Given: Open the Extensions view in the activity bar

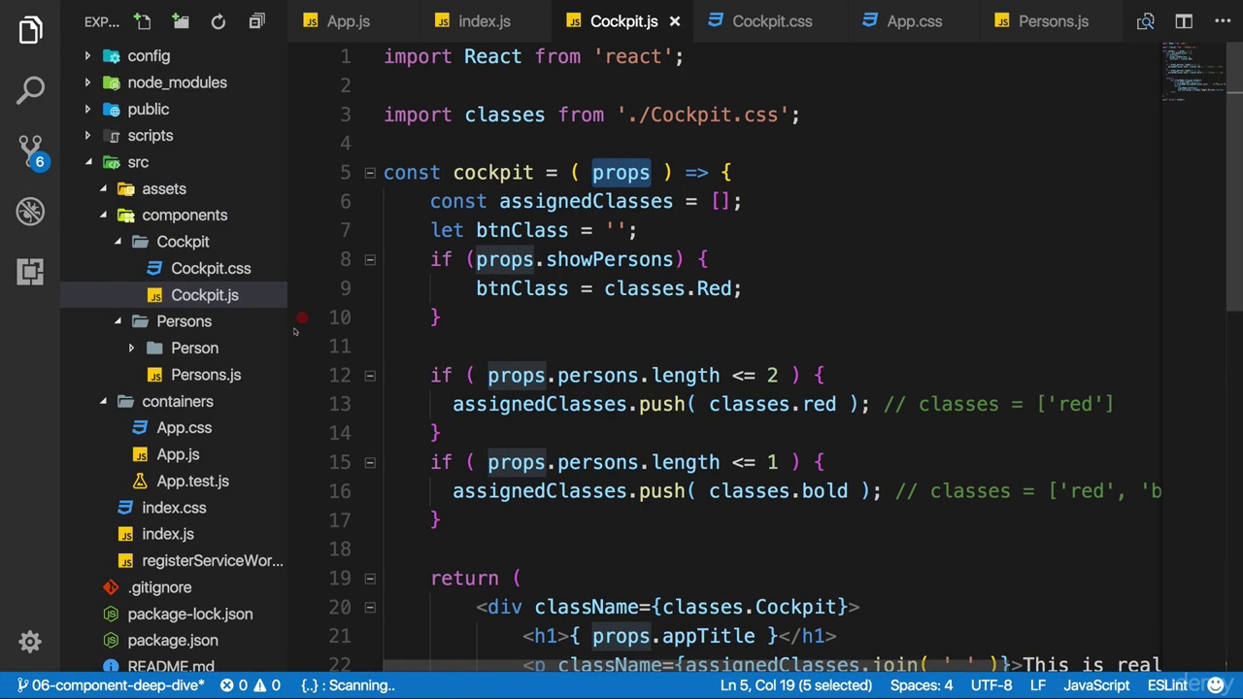Looking at the screenshot, I should (x=30, y=271).
